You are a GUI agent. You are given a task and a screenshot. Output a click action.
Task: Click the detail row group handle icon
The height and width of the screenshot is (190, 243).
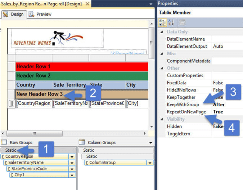click(x=11, y=104)
